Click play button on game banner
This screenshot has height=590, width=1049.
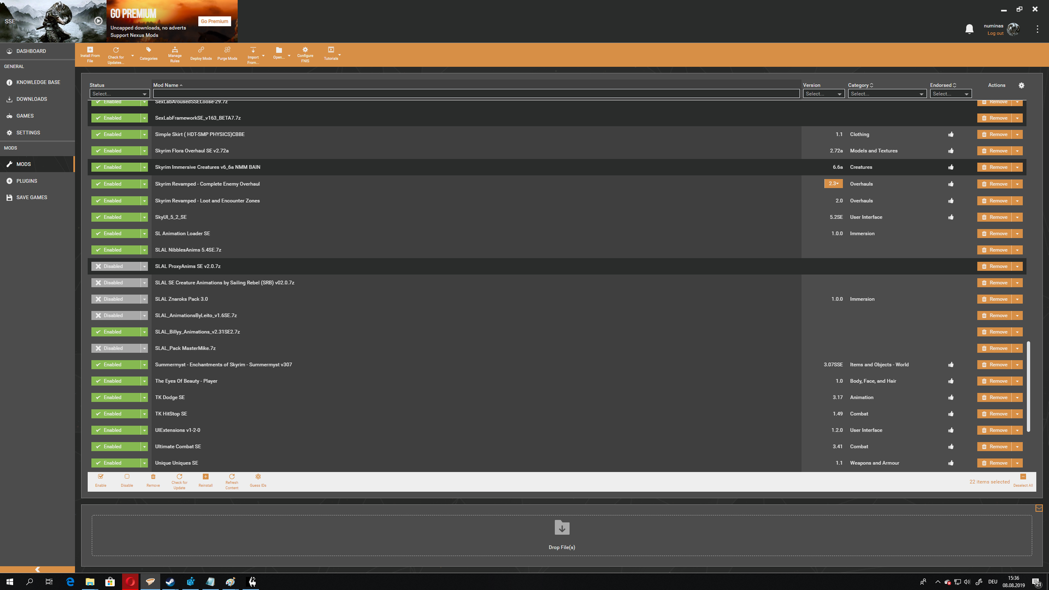click(98, 21)
